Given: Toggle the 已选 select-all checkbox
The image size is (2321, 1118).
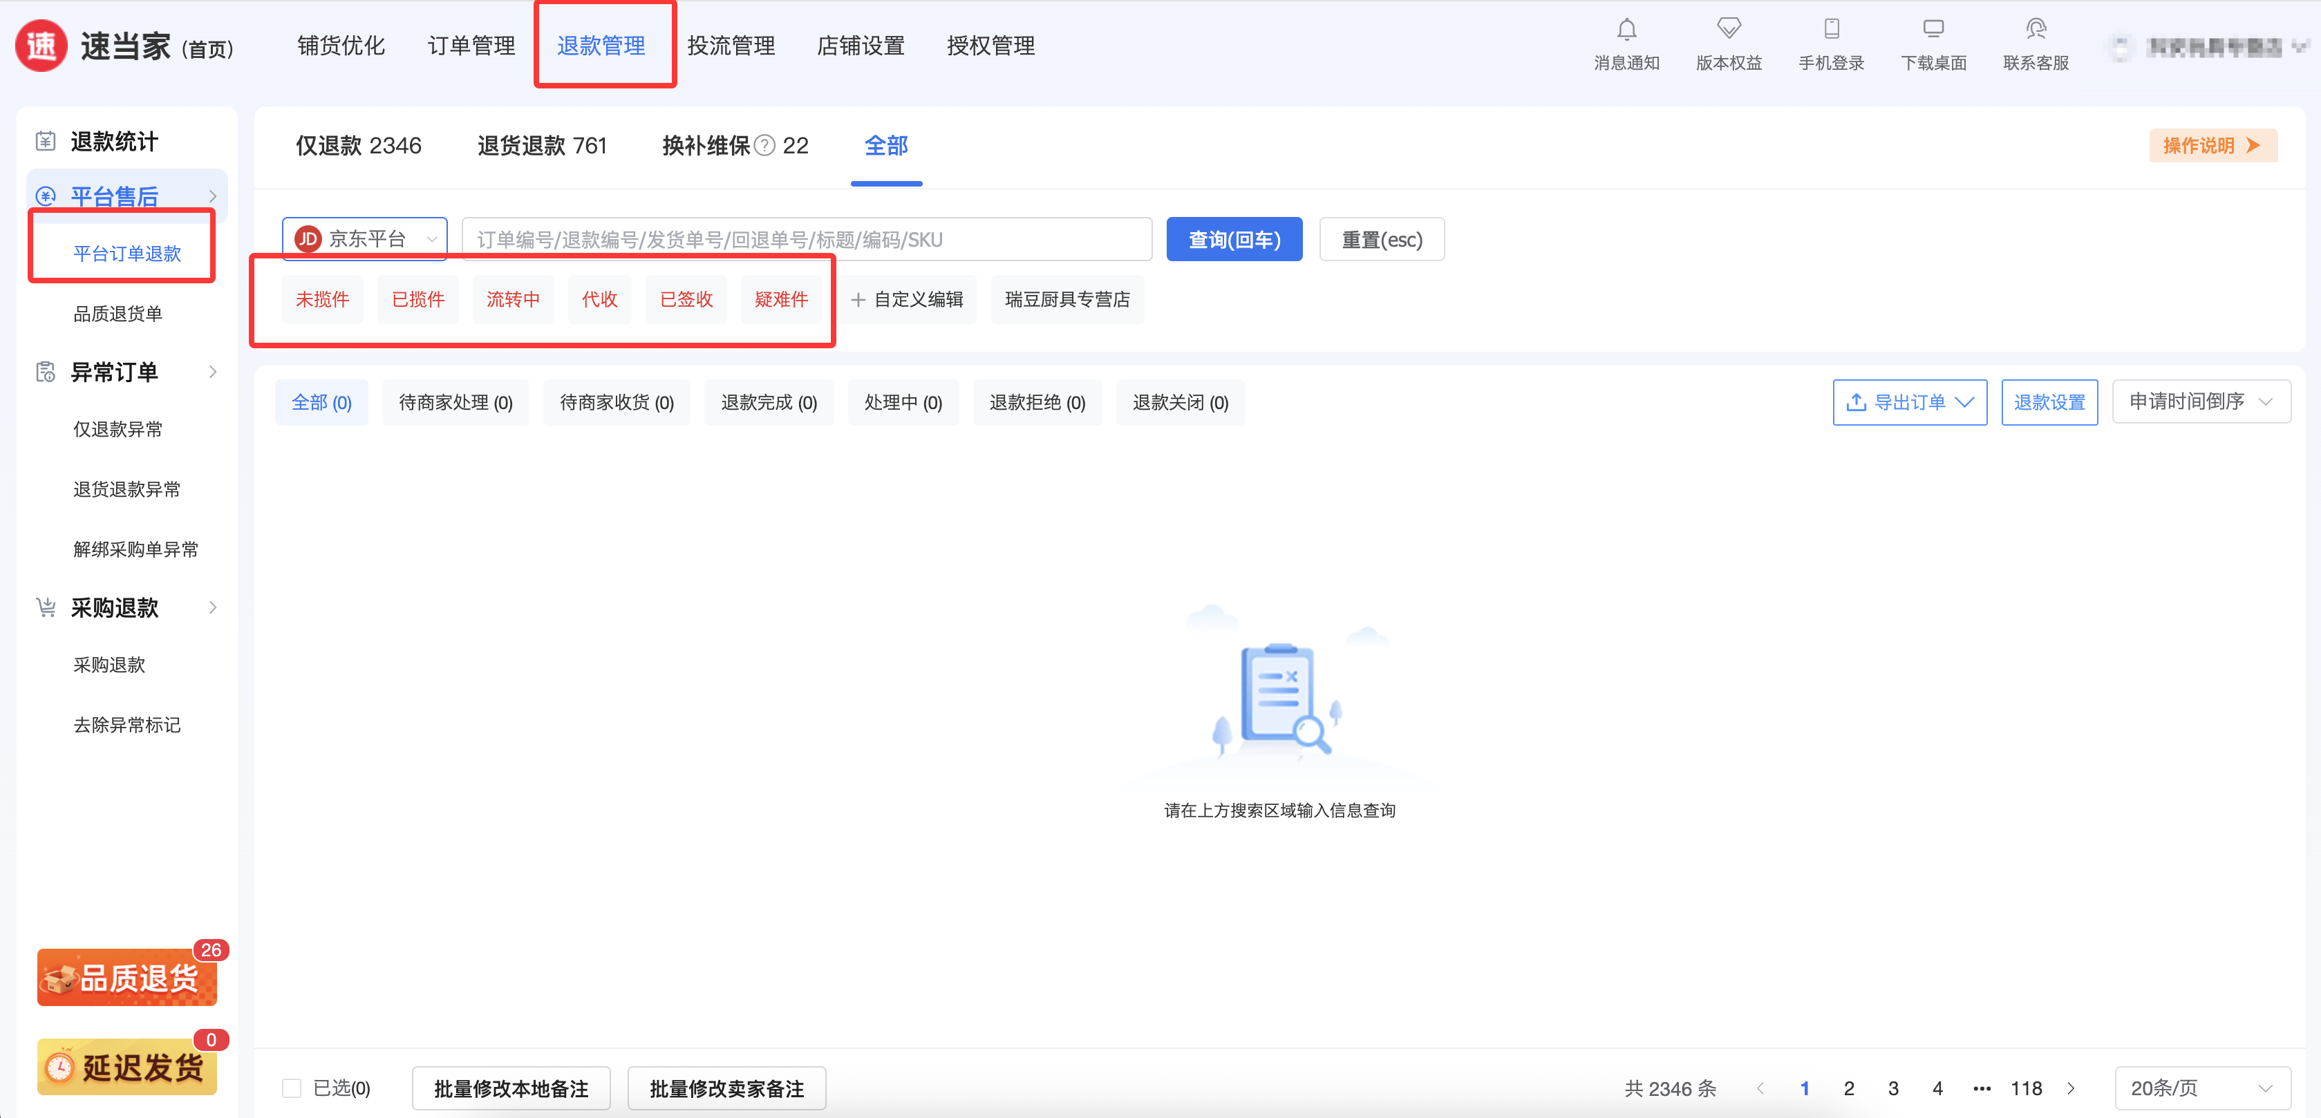Looking at the screenshot, I should (x=291, y=1088).
